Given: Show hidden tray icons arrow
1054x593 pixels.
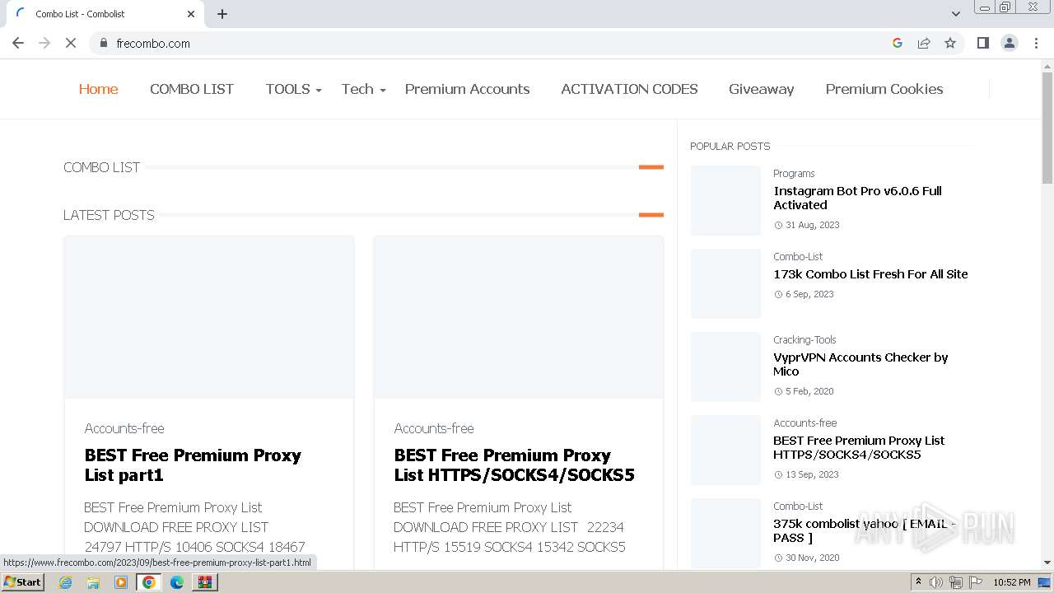Looking at the screenshot, I should [x=919, y=582].
